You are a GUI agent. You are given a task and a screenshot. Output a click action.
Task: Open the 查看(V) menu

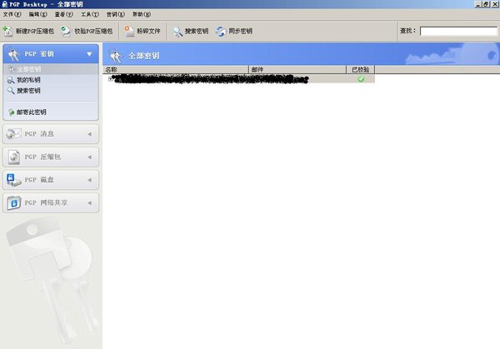pos(63,14)
